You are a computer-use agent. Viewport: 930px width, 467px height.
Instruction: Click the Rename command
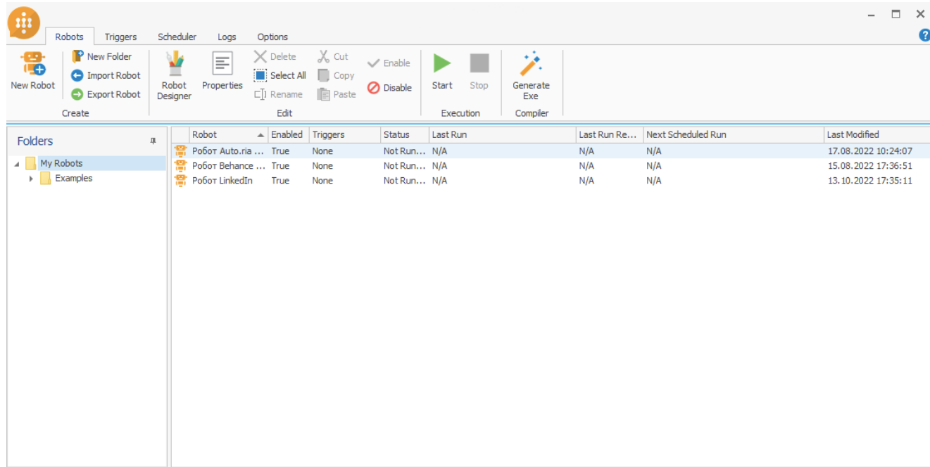click(x=279, y=94)
